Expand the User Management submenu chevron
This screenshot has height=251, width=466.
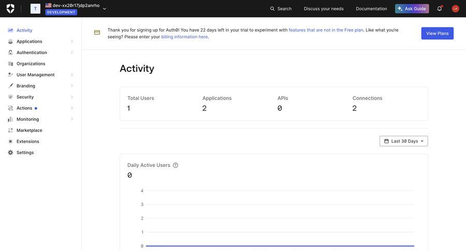click(x=72, y=75)
